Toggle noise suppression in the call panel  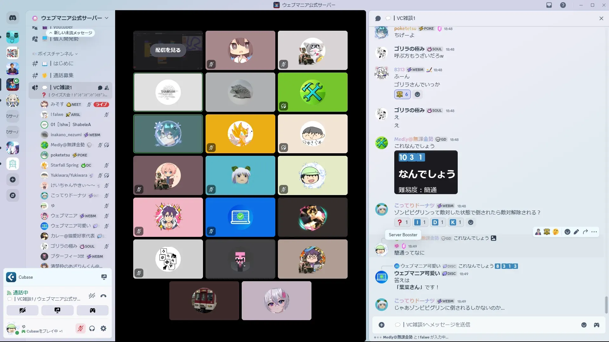pyautogui.click(x=92, y=296)
